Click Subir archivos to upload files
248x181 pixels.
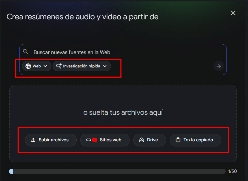pos(50,140)
